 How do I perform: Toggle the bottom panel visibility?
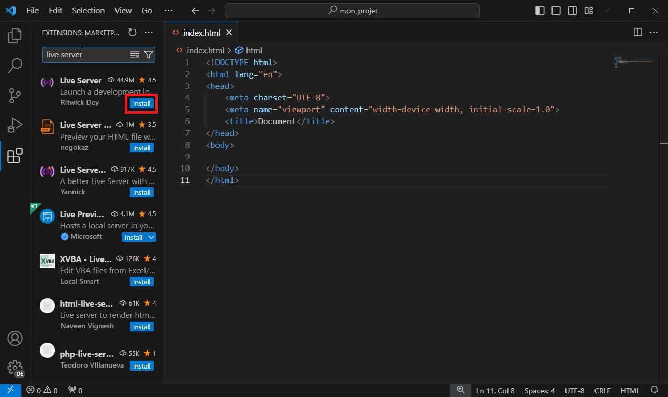[x=556, y=11]
